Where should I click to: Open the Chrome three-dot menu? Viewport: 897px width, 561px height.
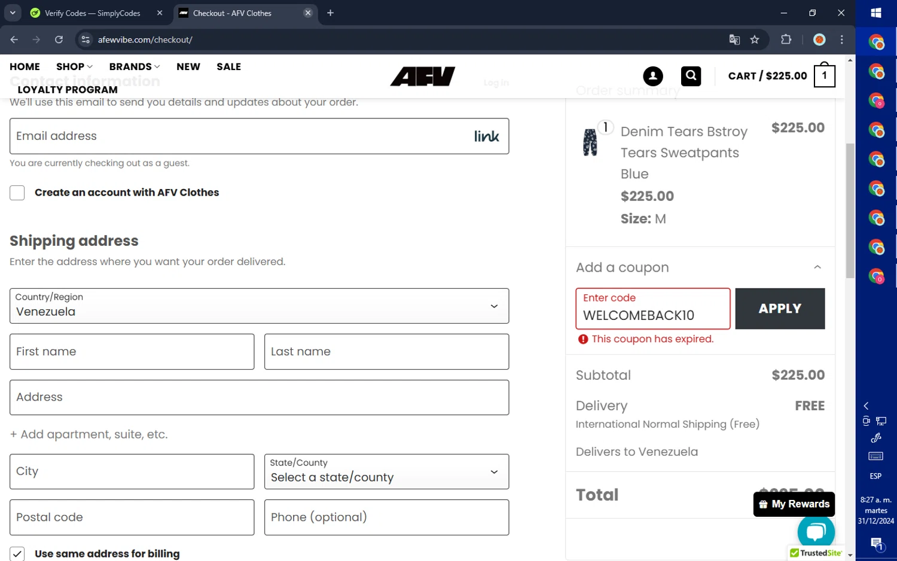pyautogui.click(x=841, y=39)
